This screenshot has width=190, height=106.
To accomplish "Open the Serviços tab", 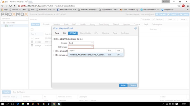I will (x=57, y=24).
